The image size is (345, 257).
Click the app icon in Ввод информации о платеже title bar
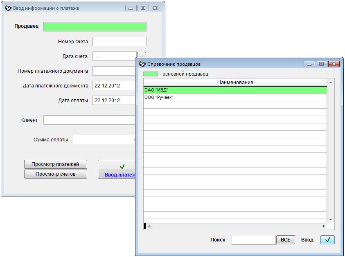tap(8, 8)
